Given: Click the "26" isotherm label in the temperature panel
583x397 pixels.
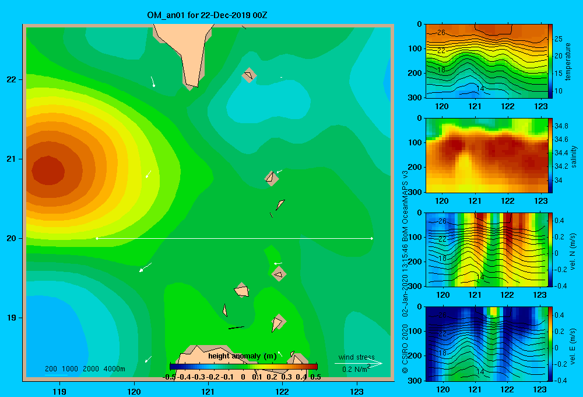Looking at the screenshot, I should (x=441, y=32).
